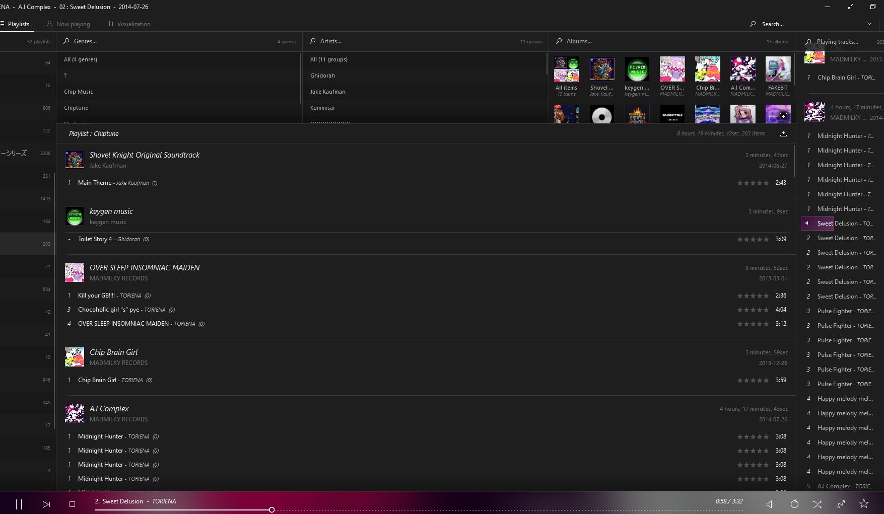Click the export icon beside playlist duration
The height and width of the screenshot is (514, 884).
click(783, 133)
